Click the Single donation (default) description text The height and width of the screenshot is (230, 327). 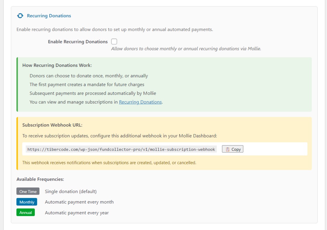tap(70, 191)
